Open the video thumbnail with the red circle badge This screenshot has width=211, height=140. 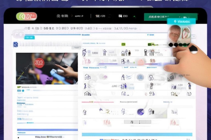click(47, 69)
